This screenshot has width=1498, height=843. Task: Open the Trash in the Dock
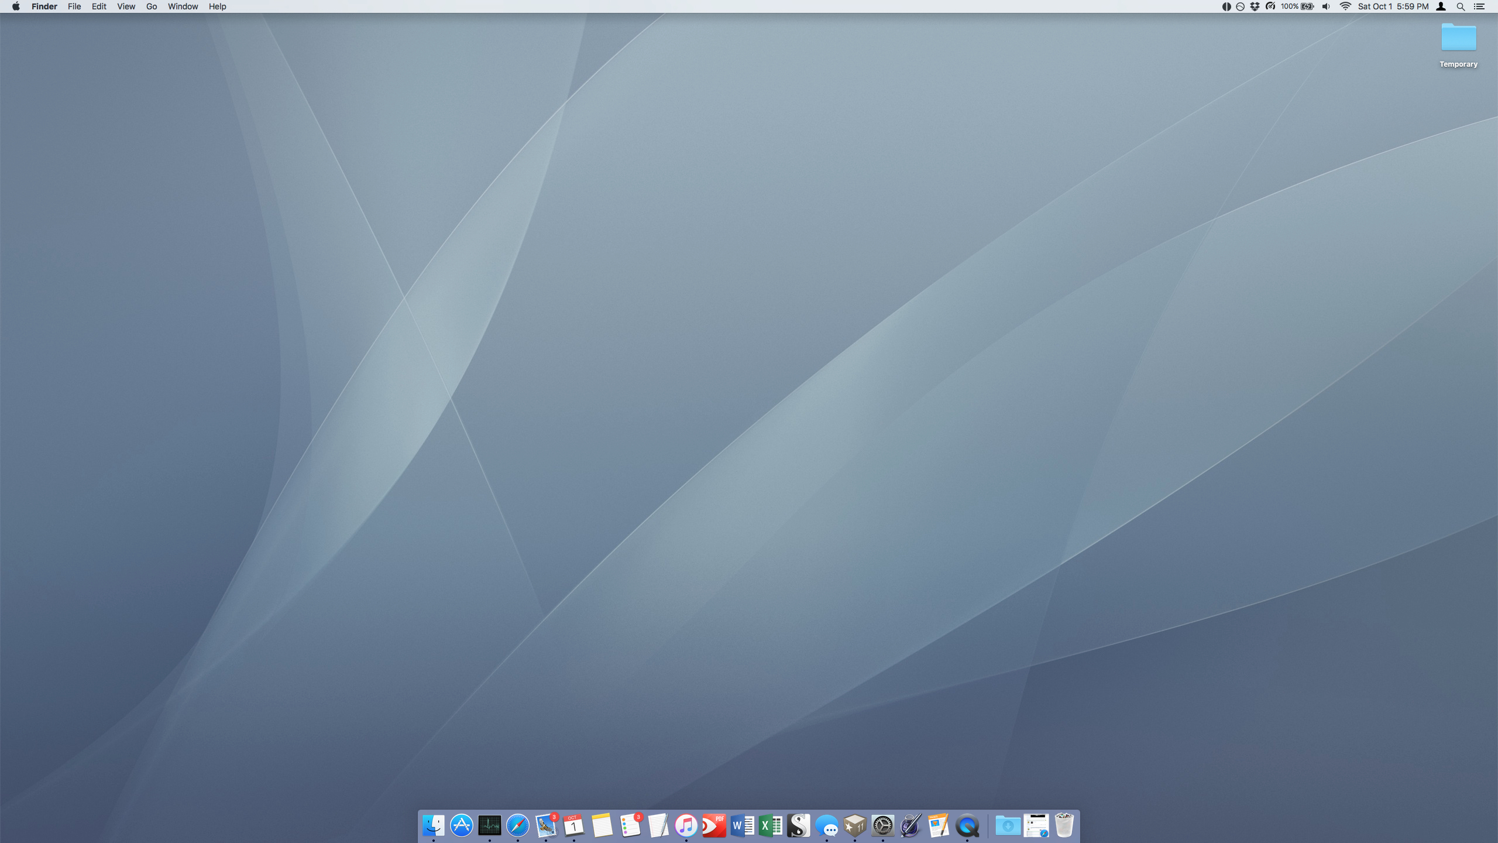coord(1064,825)
